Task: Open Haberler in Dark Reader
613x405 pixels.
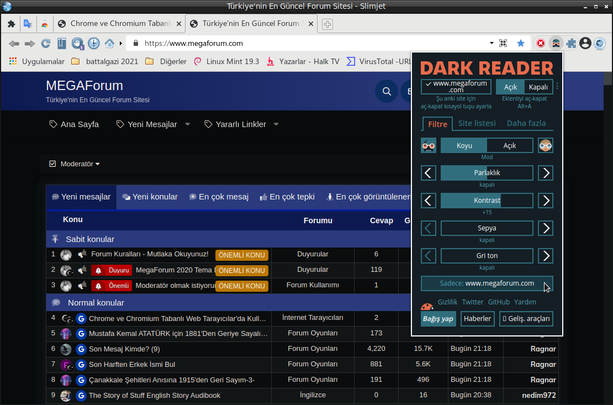Action: [477, 319]
